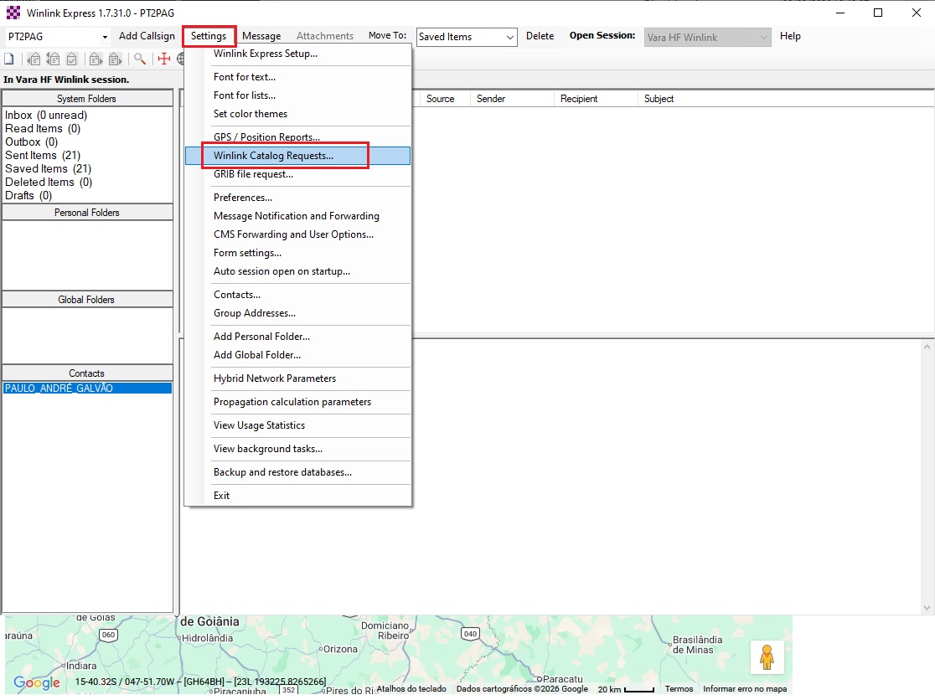
Task: Click the red crosshair position icon
Action: [x=164, y=59]
